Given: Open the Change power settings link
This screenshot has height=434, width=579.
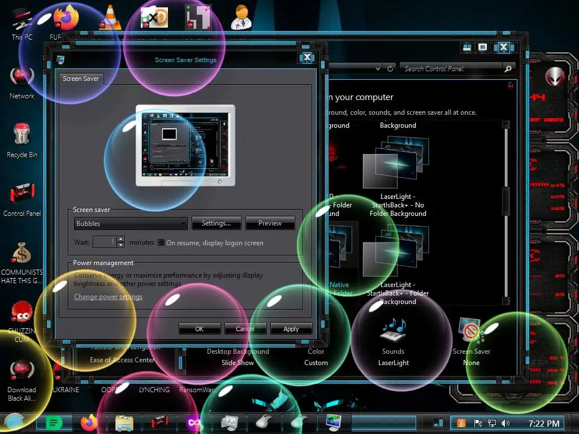Looking at the screenshot, I should (108, 296).
